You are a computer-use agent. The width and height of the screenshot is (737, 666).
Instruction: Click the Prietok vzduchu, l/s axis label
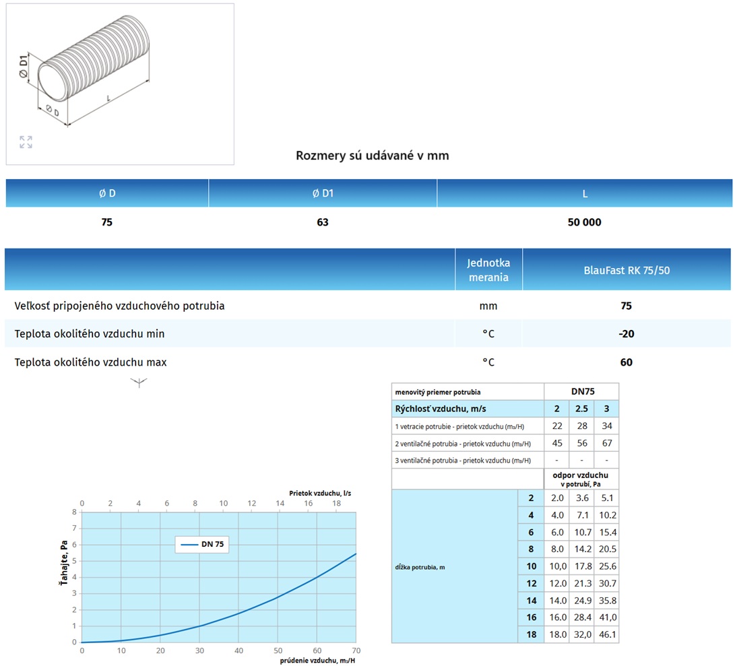tap(320, 493)
